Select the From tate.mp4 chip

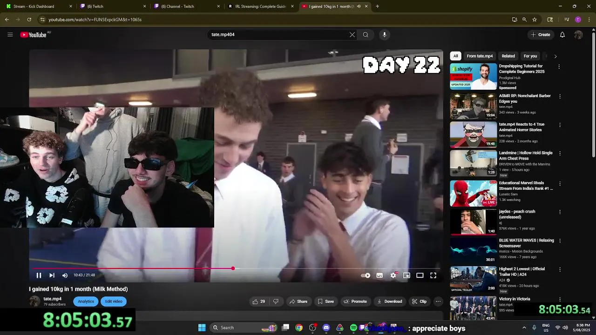click(x=480, y=56)
